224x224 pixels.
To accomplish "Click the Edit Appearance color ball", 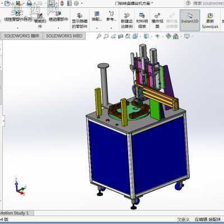I will [169, 36].
